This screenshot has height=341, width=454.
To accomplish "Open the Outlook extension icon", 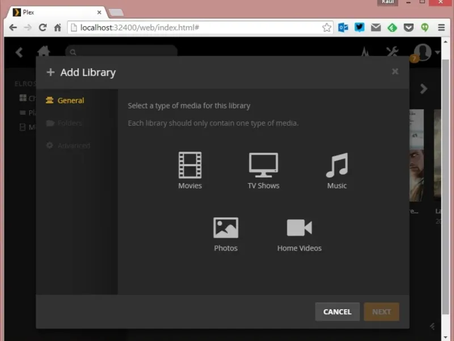I will (x=343, y=27).
